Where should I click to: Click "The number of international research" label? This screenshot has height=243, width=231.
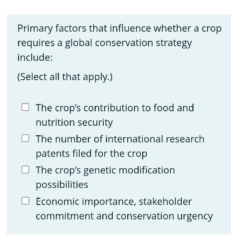coord(120,139)
